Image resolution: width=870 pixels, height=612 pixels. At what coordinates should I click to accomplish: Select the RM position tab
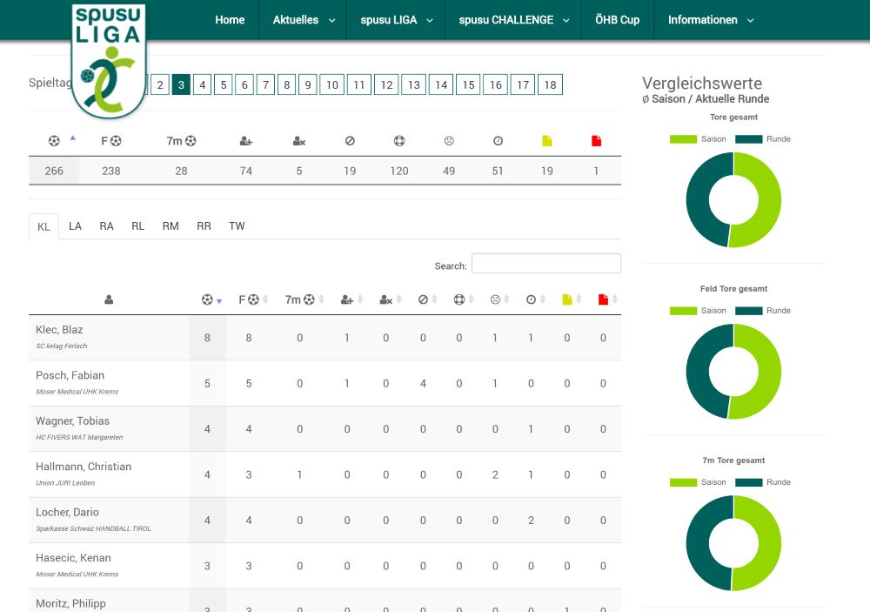click(x=169, y=225)
